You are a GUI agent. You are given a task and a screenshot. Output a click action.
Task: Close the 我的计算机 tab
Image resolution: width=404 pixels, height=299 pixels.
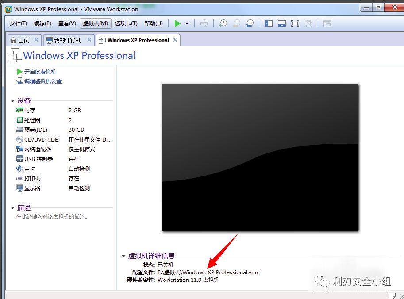[89, 40]
